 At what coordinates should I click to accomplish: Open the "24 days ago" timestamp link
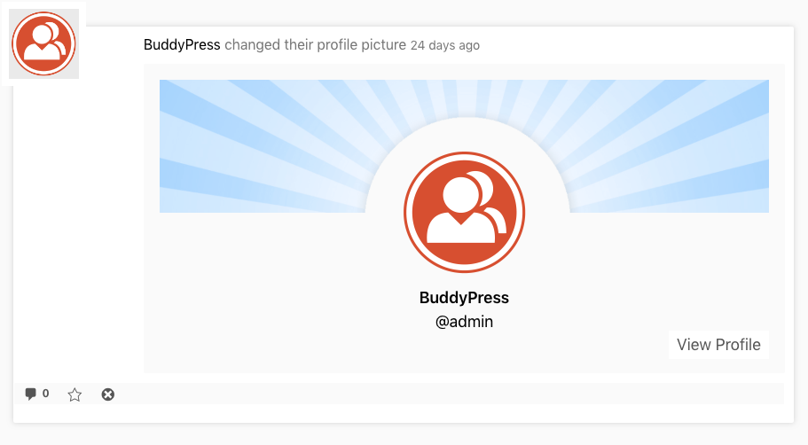point(444,45)
